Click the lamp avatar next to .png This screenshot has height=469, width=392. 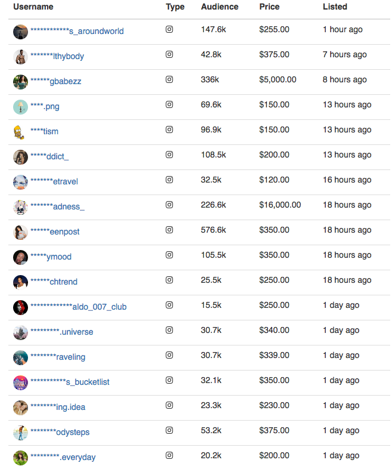[21, 107]
